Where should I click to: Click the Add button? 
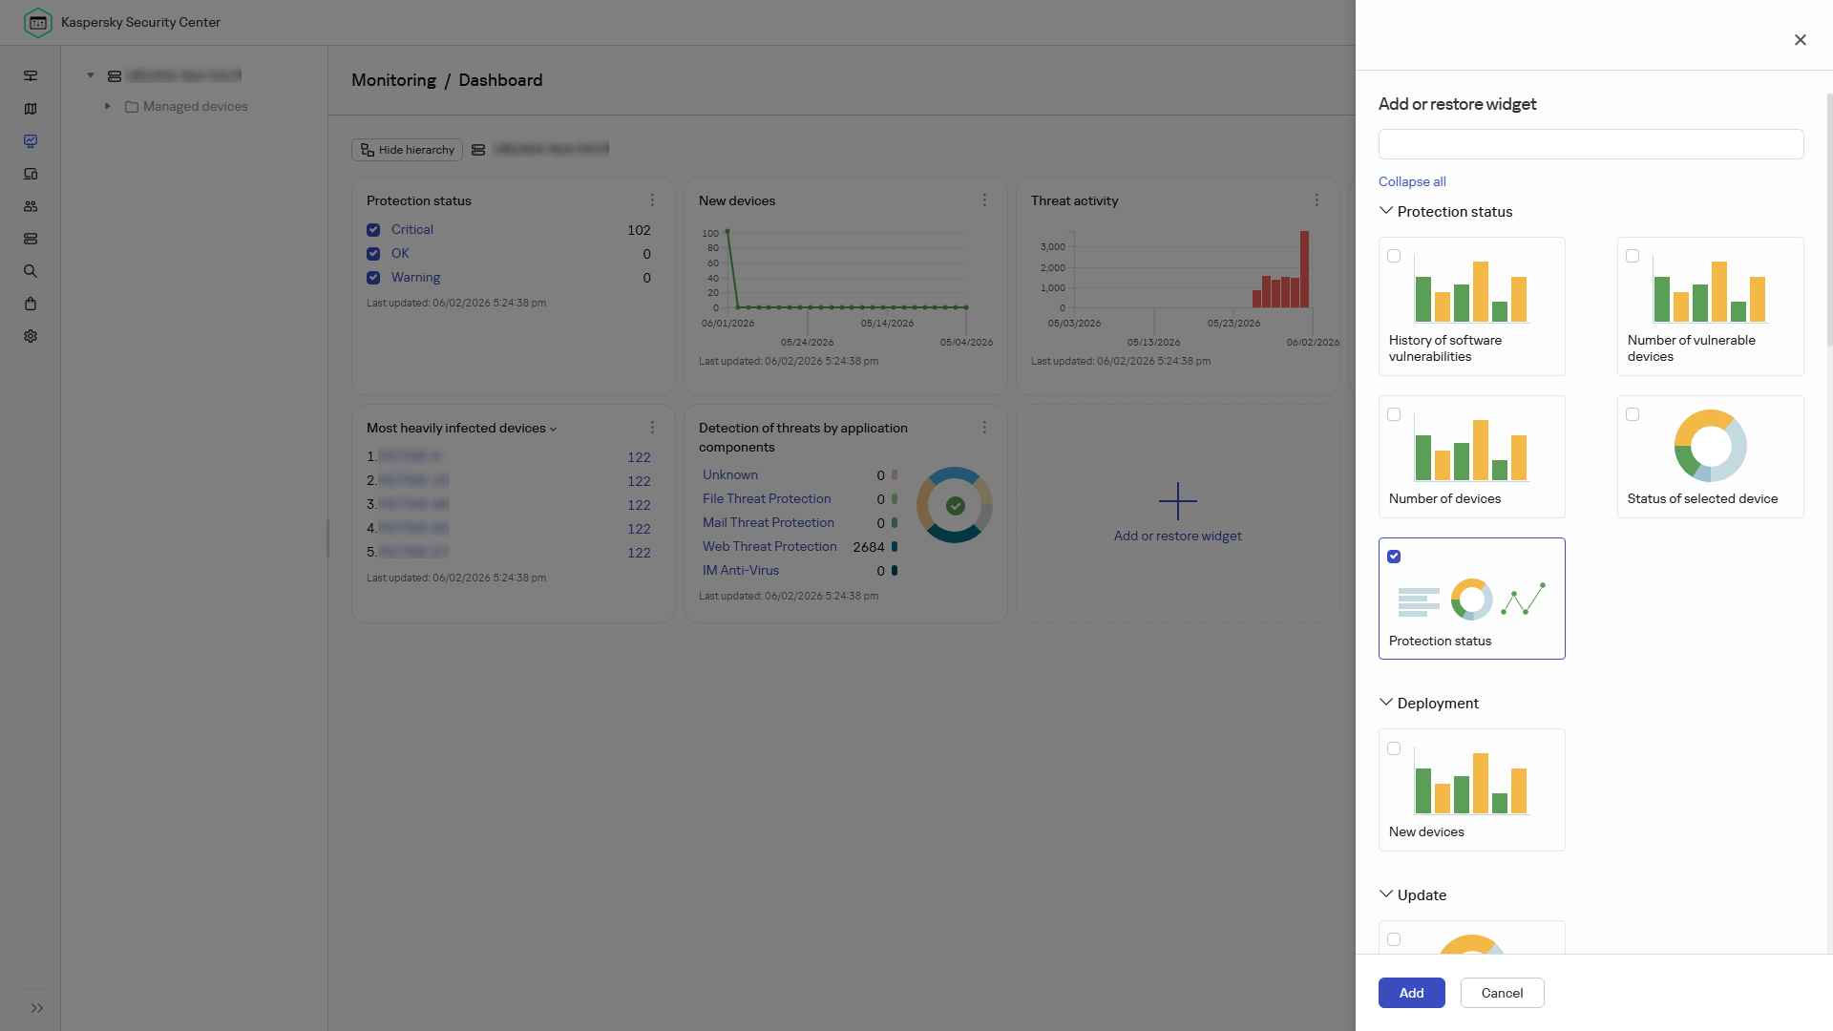point(1411,993)
